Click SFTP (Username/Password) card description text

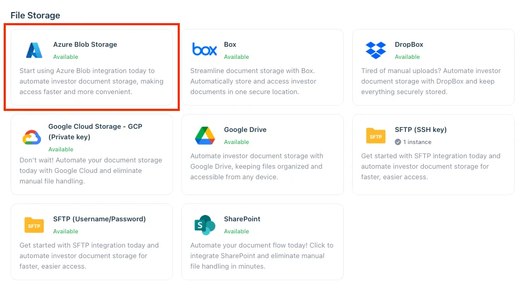coord(89,255)
